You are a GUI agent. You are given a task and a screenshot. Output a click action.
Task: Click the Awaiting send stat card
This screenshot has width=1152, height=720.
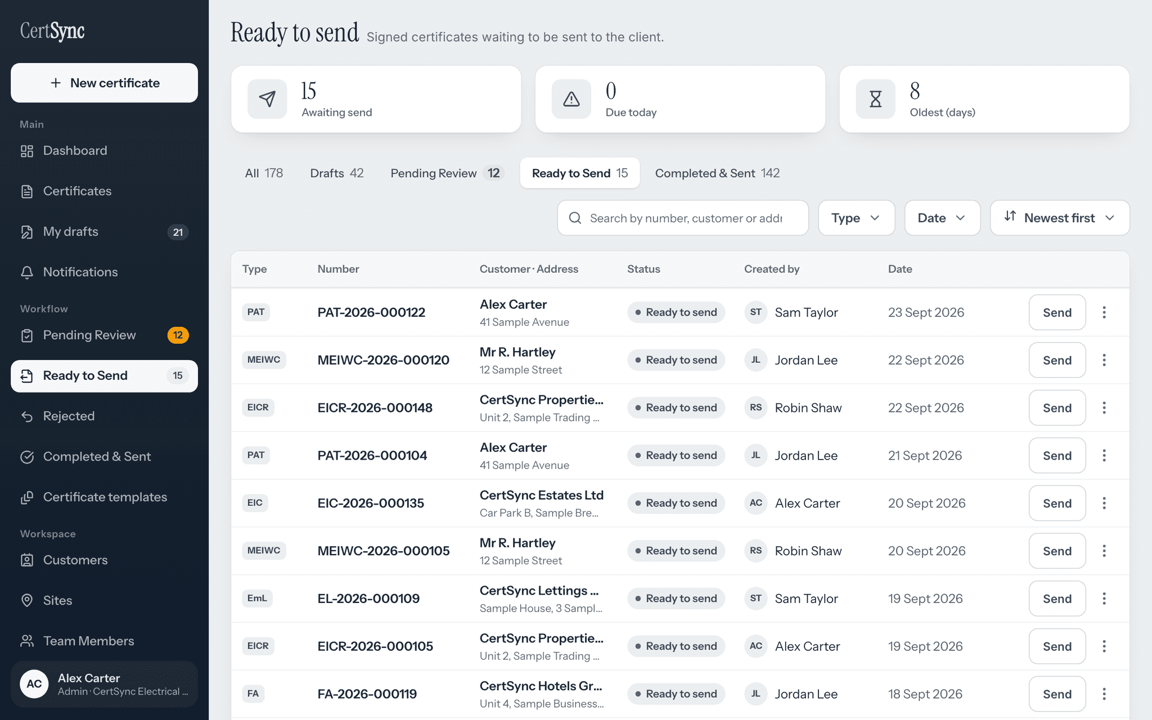coord(376,99)
